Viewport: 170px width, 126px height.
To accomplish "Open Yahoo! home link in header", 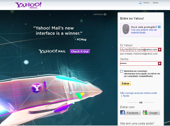I will pos(146,3).
